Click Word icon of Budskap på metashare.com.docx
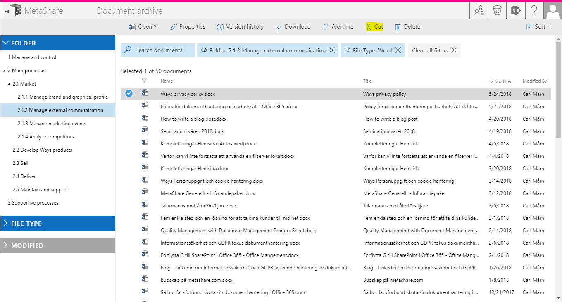The image size is (562, 302). (x=145, y=279)
